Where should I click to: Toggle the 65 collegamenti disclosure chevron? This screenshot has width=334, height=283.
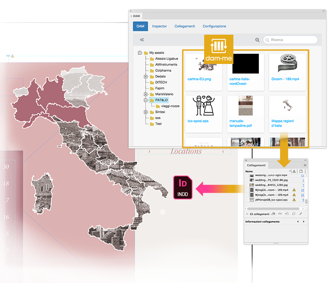point(247,214)
